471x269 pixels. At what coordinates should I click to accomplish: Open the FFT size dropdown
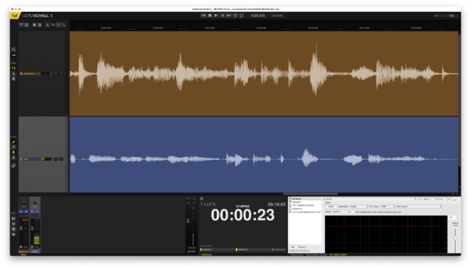pyautogui.click(x=388, y=206)
